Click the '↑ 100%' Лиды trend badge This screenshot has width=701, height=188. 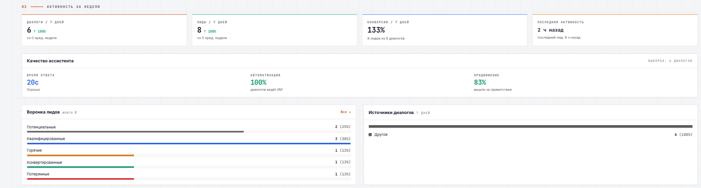click(x=210, y=32)
